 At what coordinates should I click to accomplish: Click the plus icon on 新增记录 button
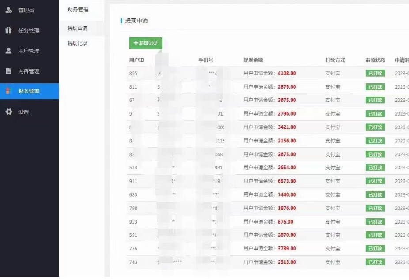pyautogui.click(x=136, y=43)
